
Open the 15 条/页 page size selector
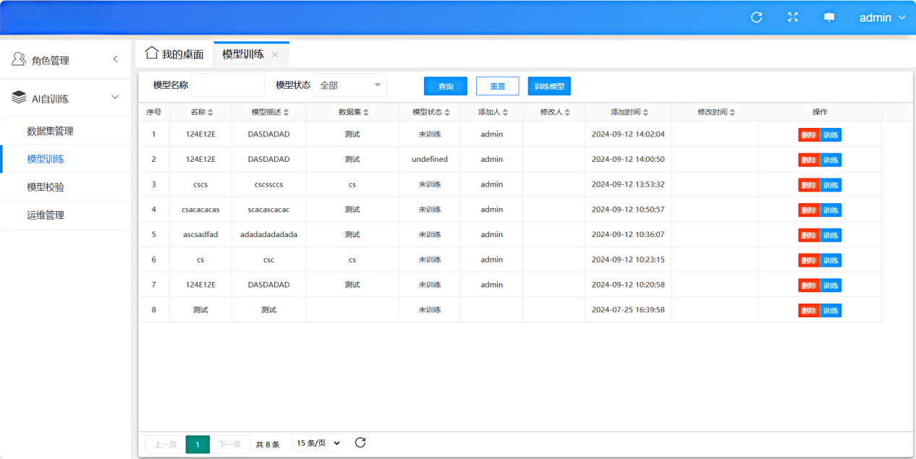(x=317, y=443)
